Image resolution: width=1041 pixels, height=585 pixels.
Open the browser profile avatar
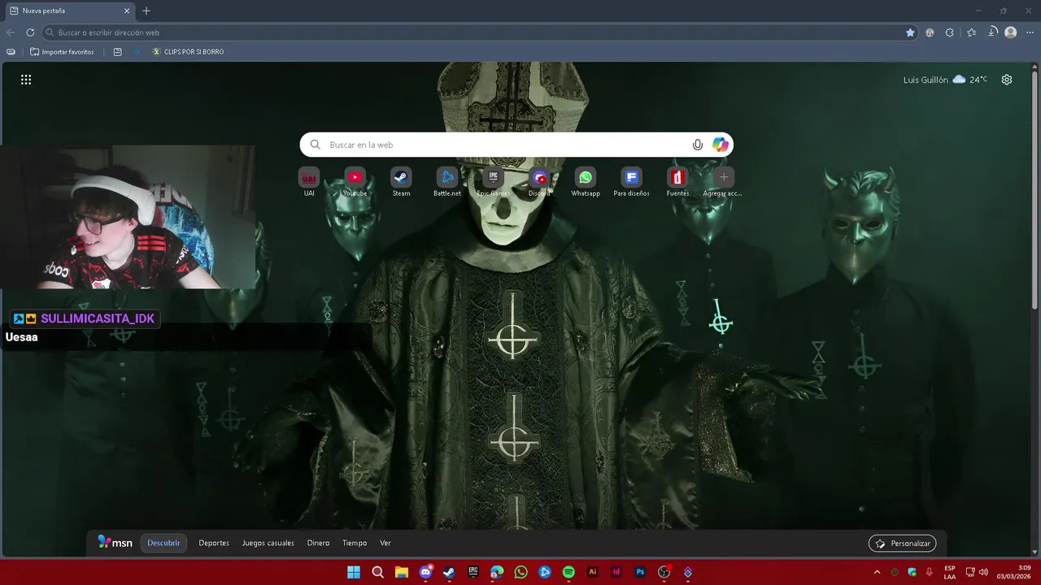(x=1011, y=32)
